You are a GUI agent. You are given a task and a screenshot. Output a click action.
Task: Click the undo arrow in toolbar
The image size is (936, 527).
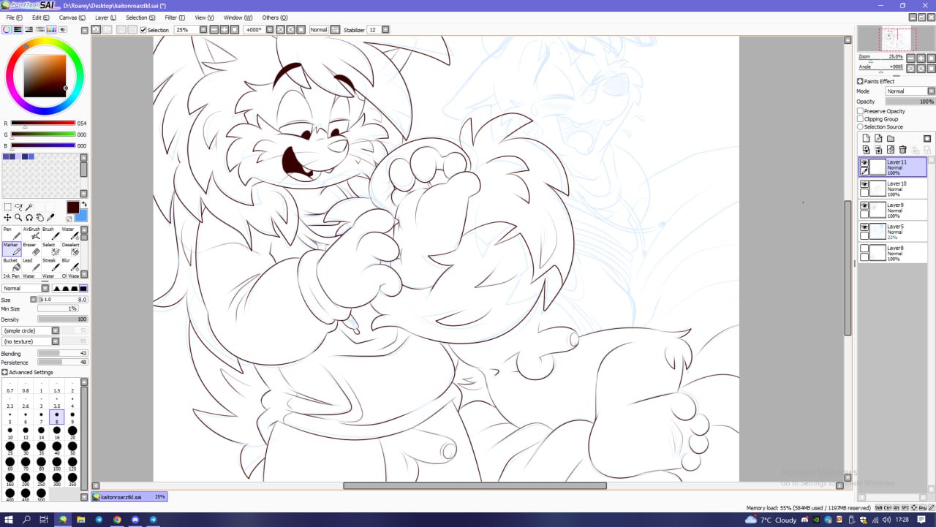pos(96,30)
